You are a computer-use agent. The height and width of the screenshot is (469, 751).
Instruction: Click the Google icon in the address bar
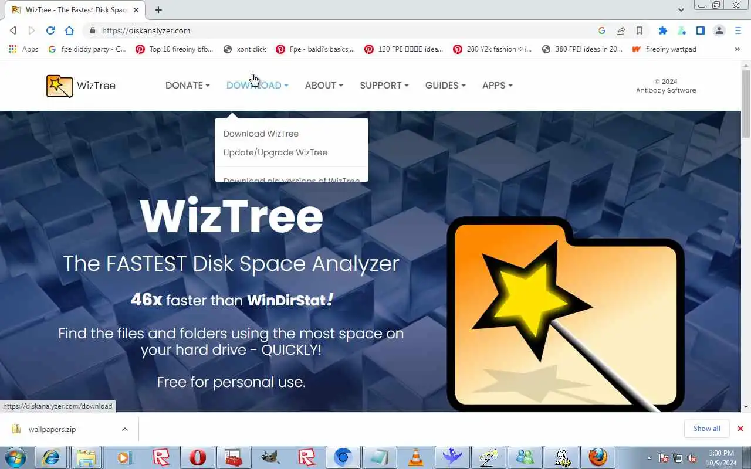coord(602,30)
